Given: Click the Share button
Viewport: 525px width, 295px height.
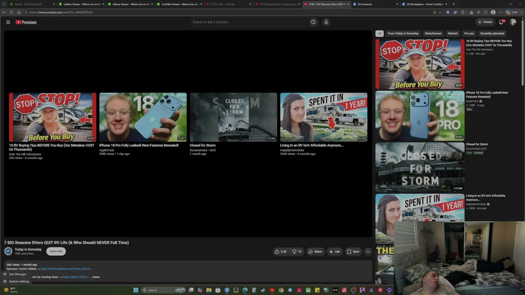Looking at the screenshot, I should coord(315,252).
